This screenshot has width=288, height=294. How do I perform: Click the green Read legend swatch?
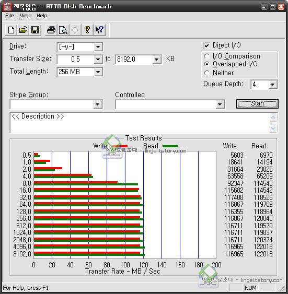pos(170,146)
